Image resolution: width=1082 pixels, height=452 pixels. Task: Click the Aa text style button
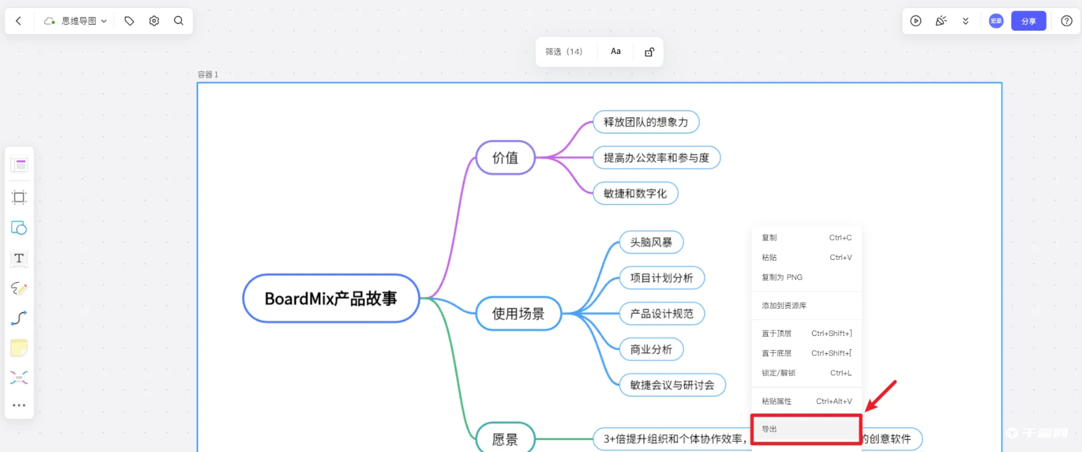click(x=616, y=51)
